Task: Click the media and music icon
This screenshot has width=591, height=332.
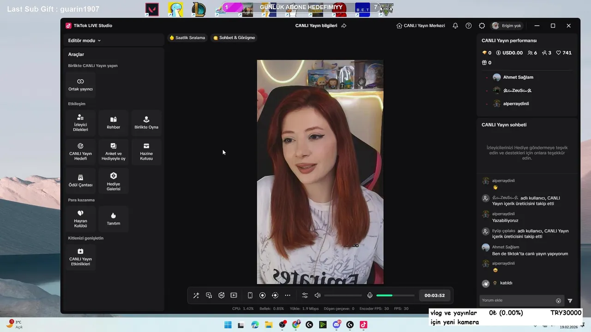Action: pos(209,296)
